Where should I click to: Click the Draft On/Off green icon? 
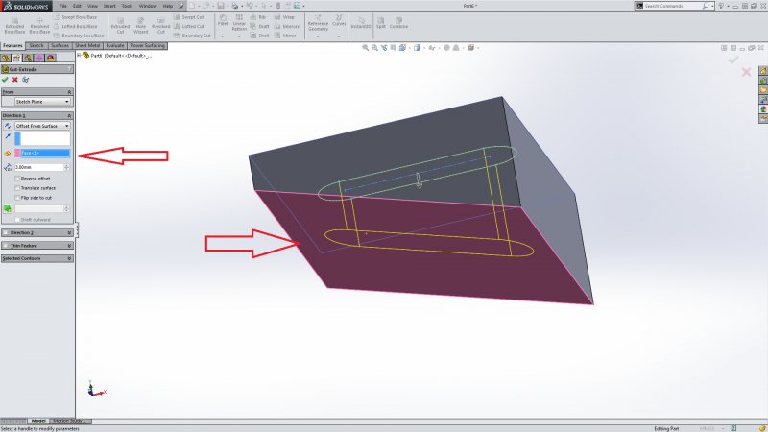pyautogui.click(x=8, y=208)
